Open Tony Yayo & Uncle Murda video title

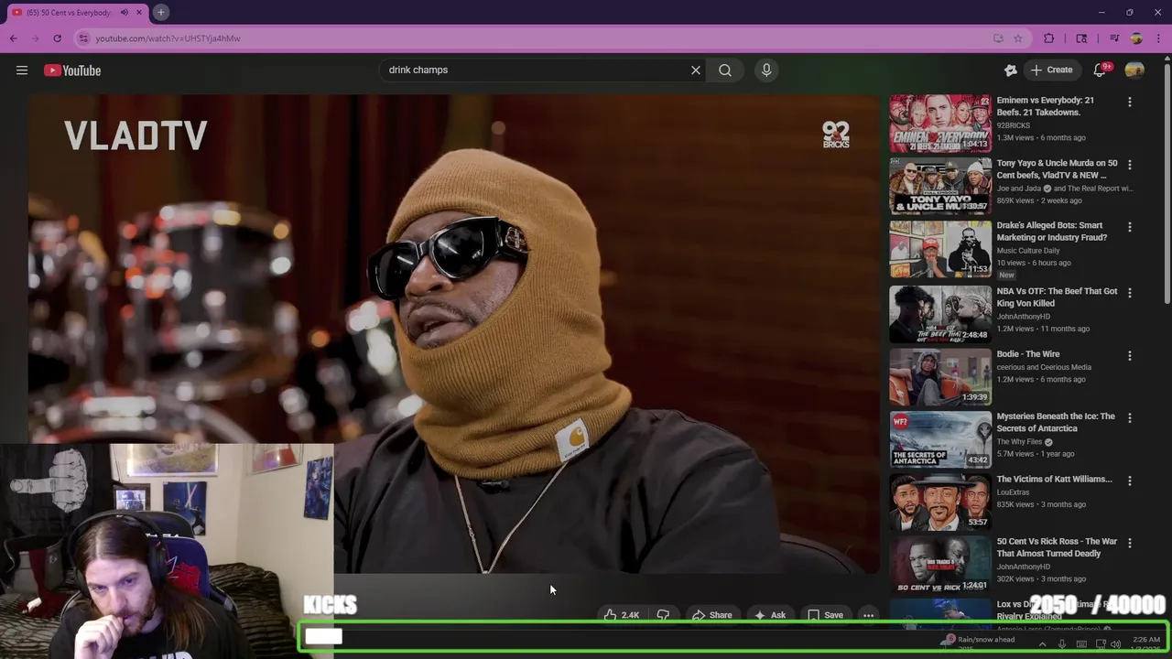click(x=1057, y=168)
